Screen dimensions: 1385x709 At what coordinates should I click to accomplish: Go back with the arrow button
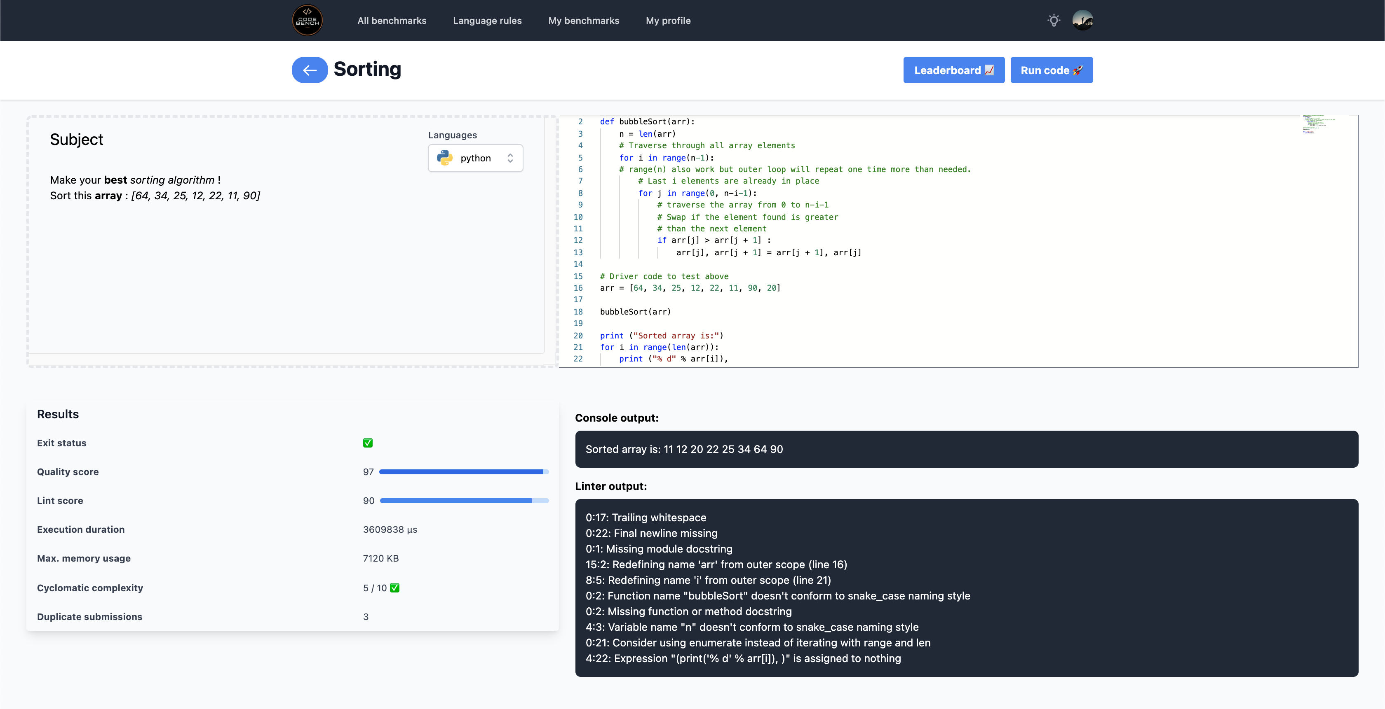(x=310, y=70)
